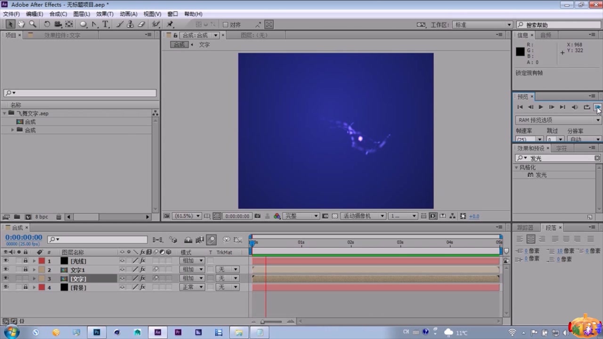The height and width of the screenshot is (339, 603).
Task: Open the 完整 resolution dropdown
Action: [301, 216]
